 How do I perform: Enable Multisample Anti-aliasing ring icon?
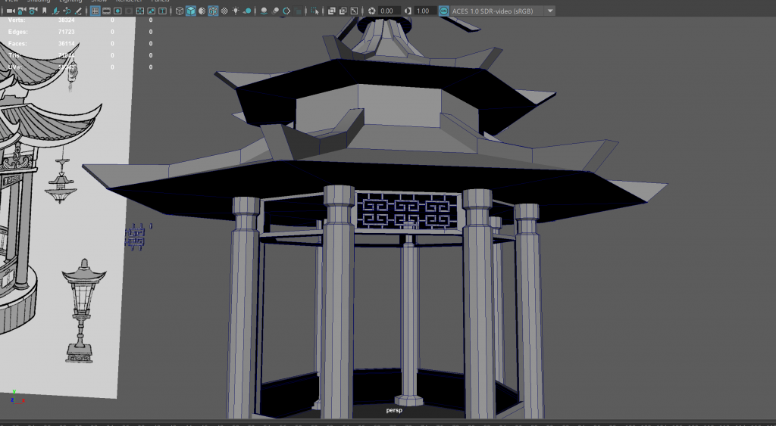tap(286, 11)
